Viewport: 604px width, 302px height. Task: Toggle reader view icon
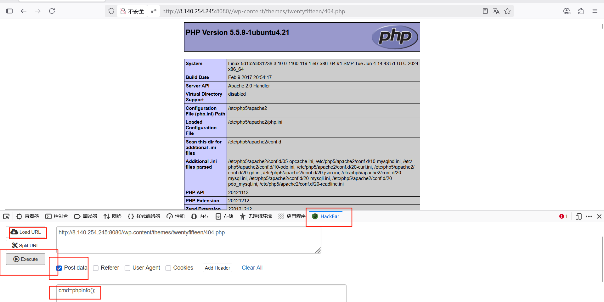click(485, 11)
